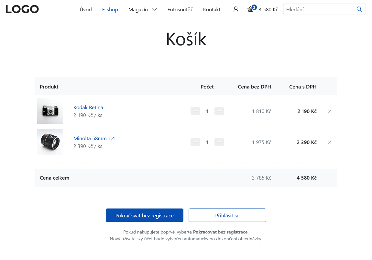Increase Kodak Retina quantity with plus
The height and width of the screenshot is (260, 372).
coord(219,111)
